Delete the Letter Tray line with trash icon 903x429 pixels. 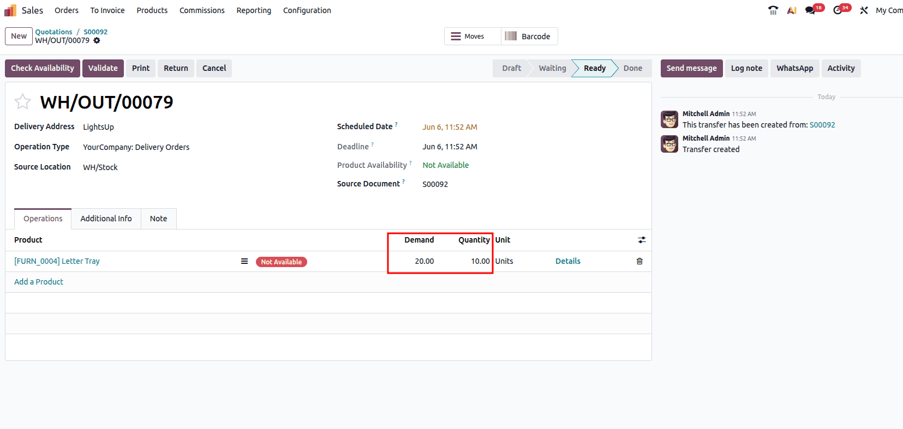click(639, 261)
